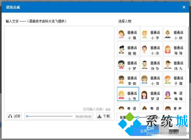Choose the 普通话 小萍 voice character
Viewport: 191px width, 140px height.
click(x=151, y=79)
